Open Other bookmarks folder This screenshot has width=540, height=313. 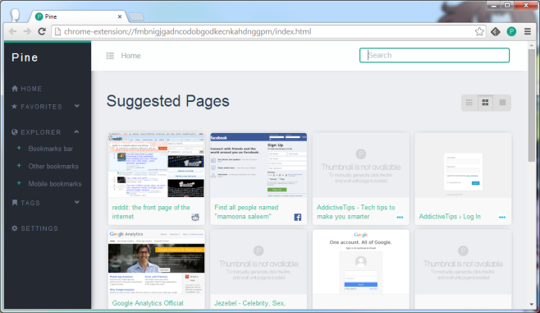click(53, 166)
